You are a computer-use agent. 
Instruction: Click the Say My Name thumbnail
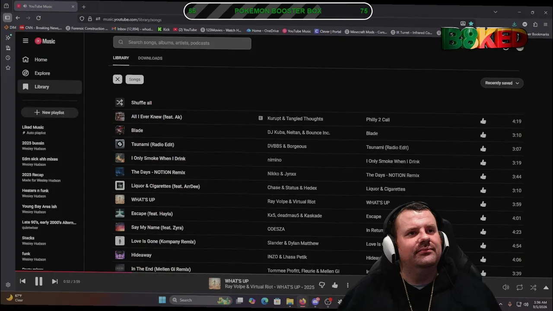click(x=120, y=227)
